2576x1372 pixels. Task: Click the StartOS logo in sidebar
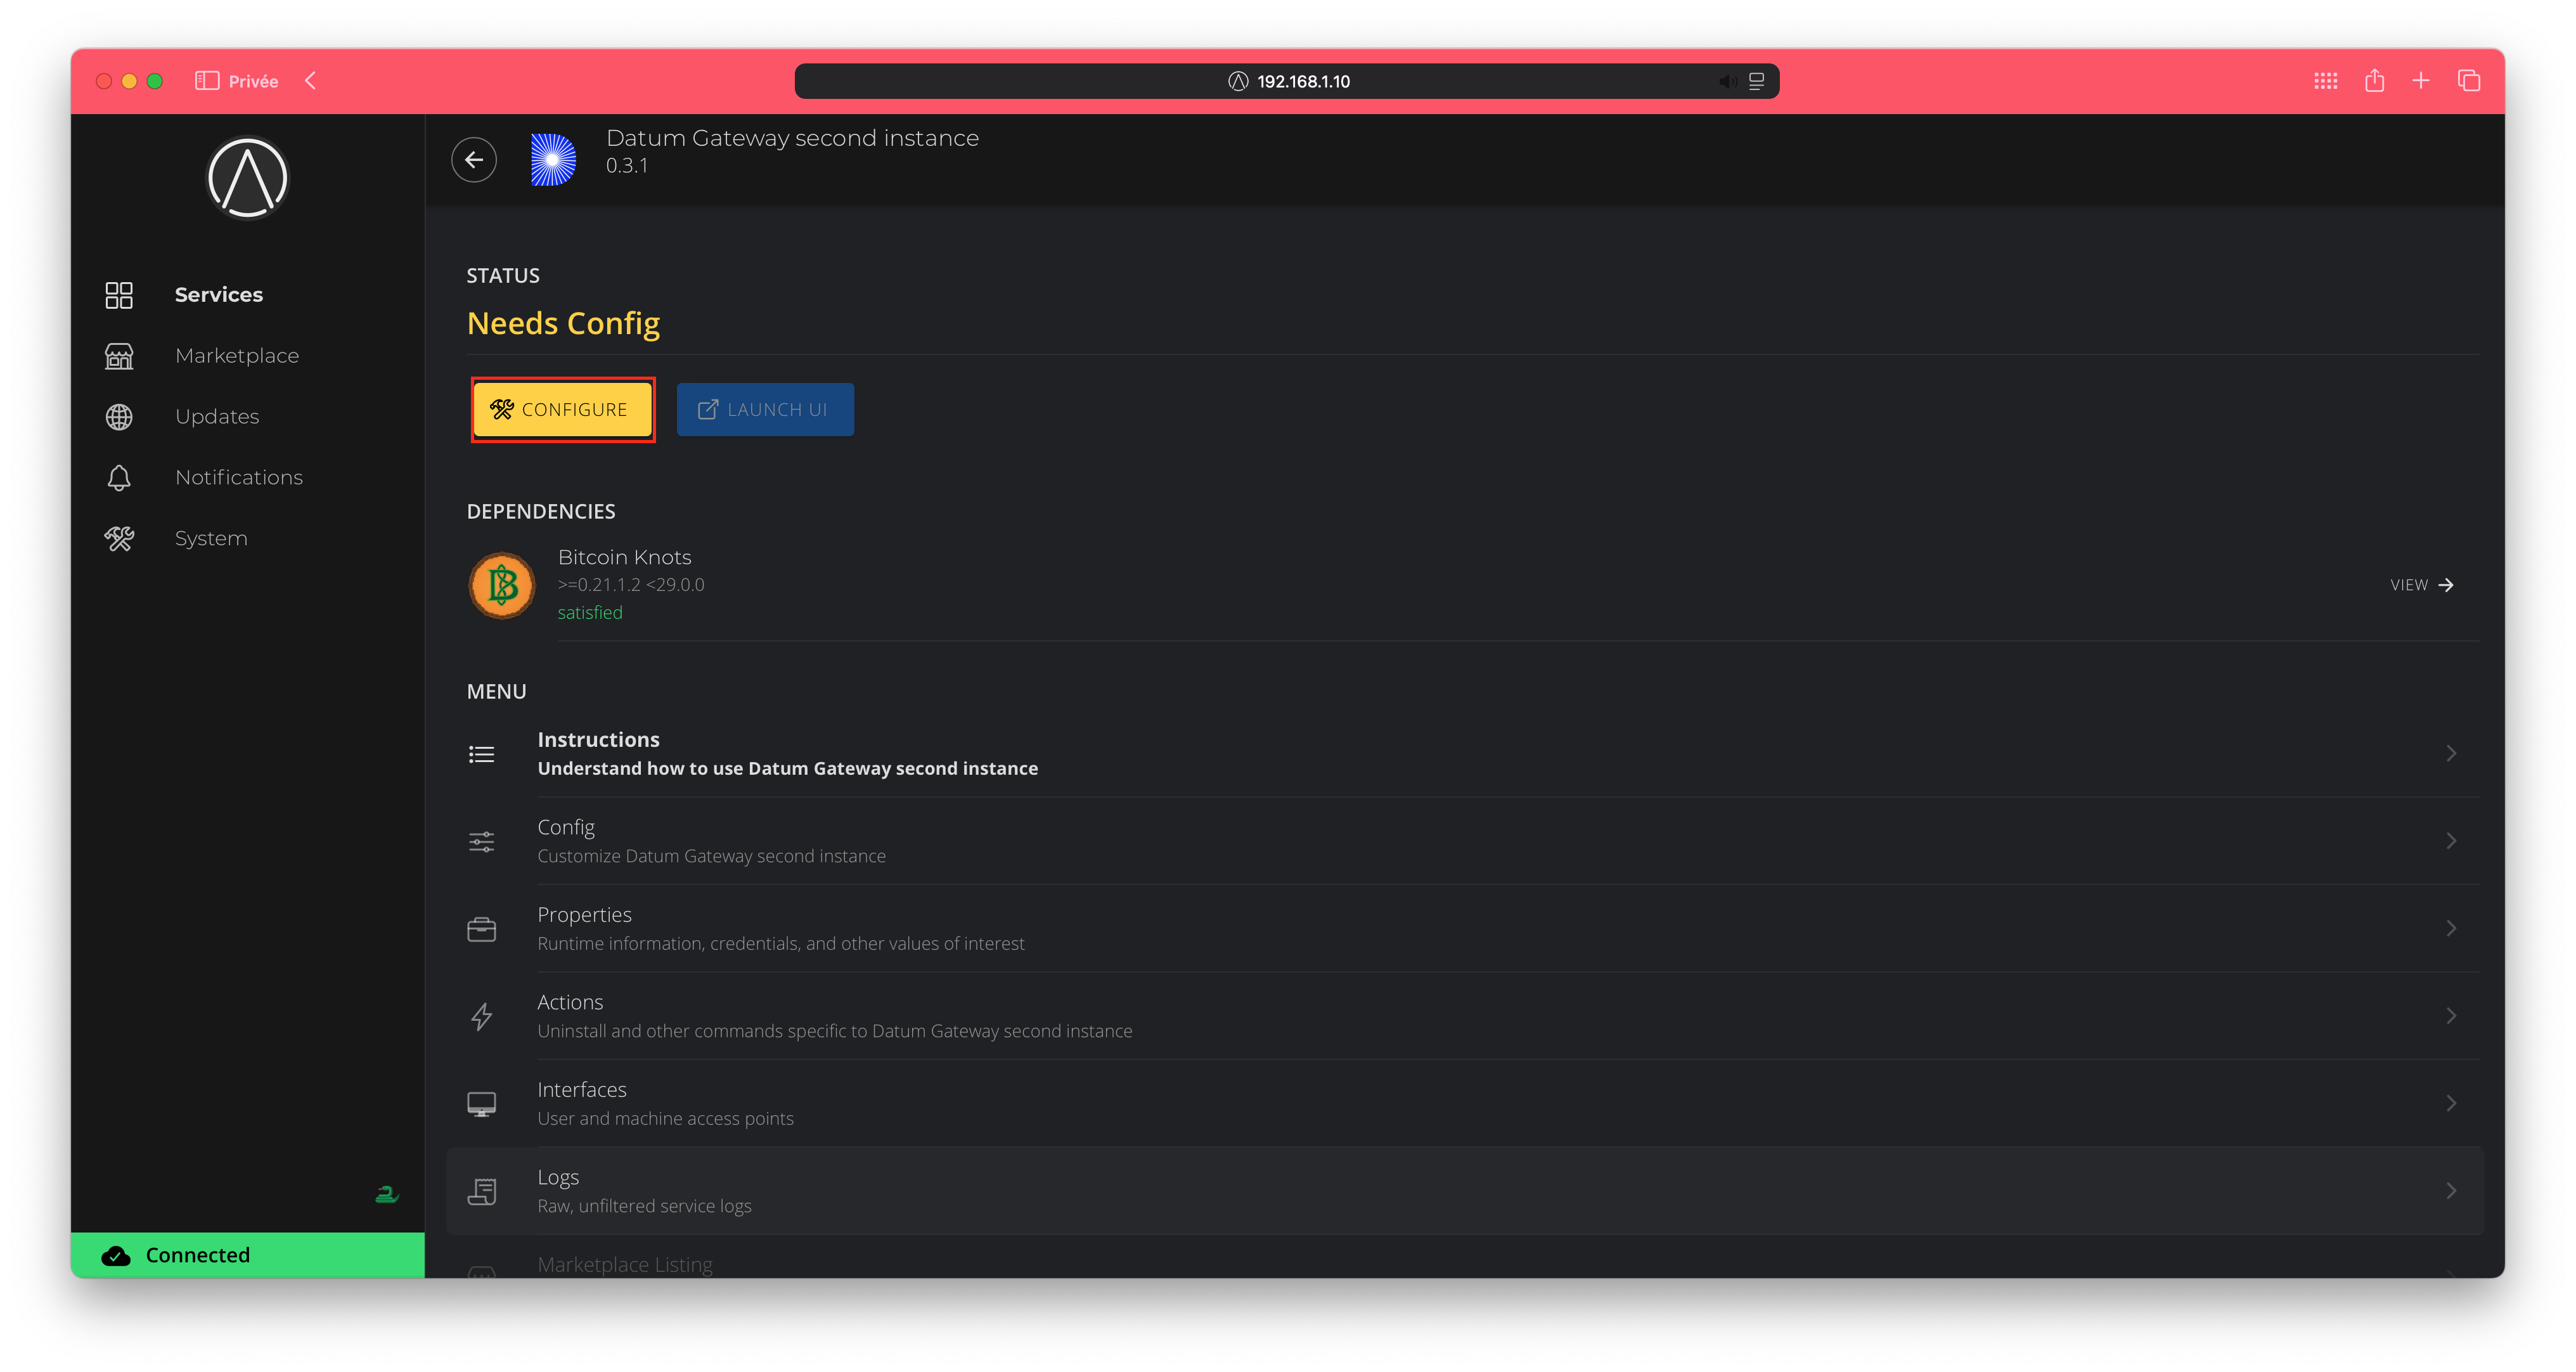coord(247,178)
